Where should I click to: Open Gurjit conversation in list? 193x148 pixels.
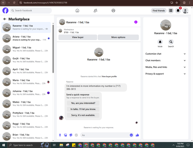click(x=26, y=60)
